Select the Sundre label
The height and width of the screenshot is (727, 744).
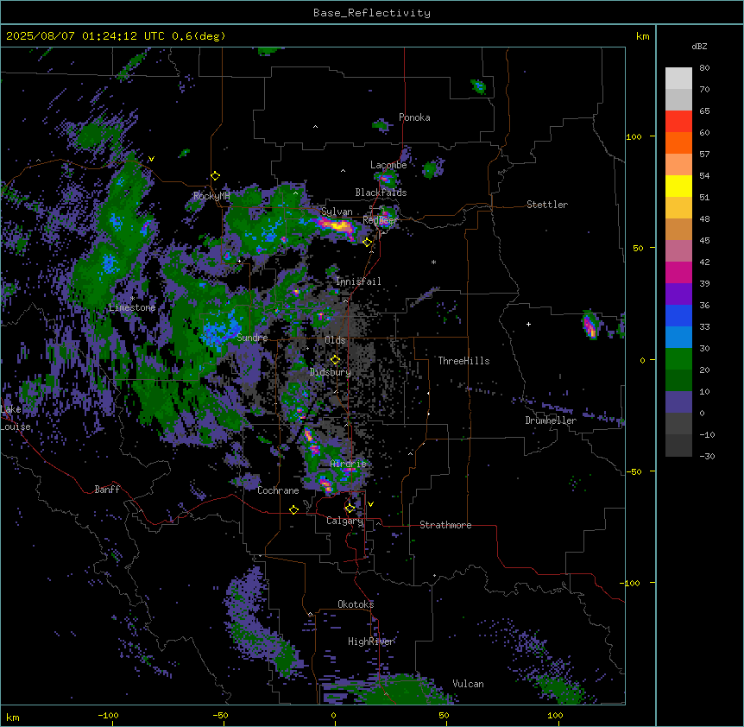[252, 338]
